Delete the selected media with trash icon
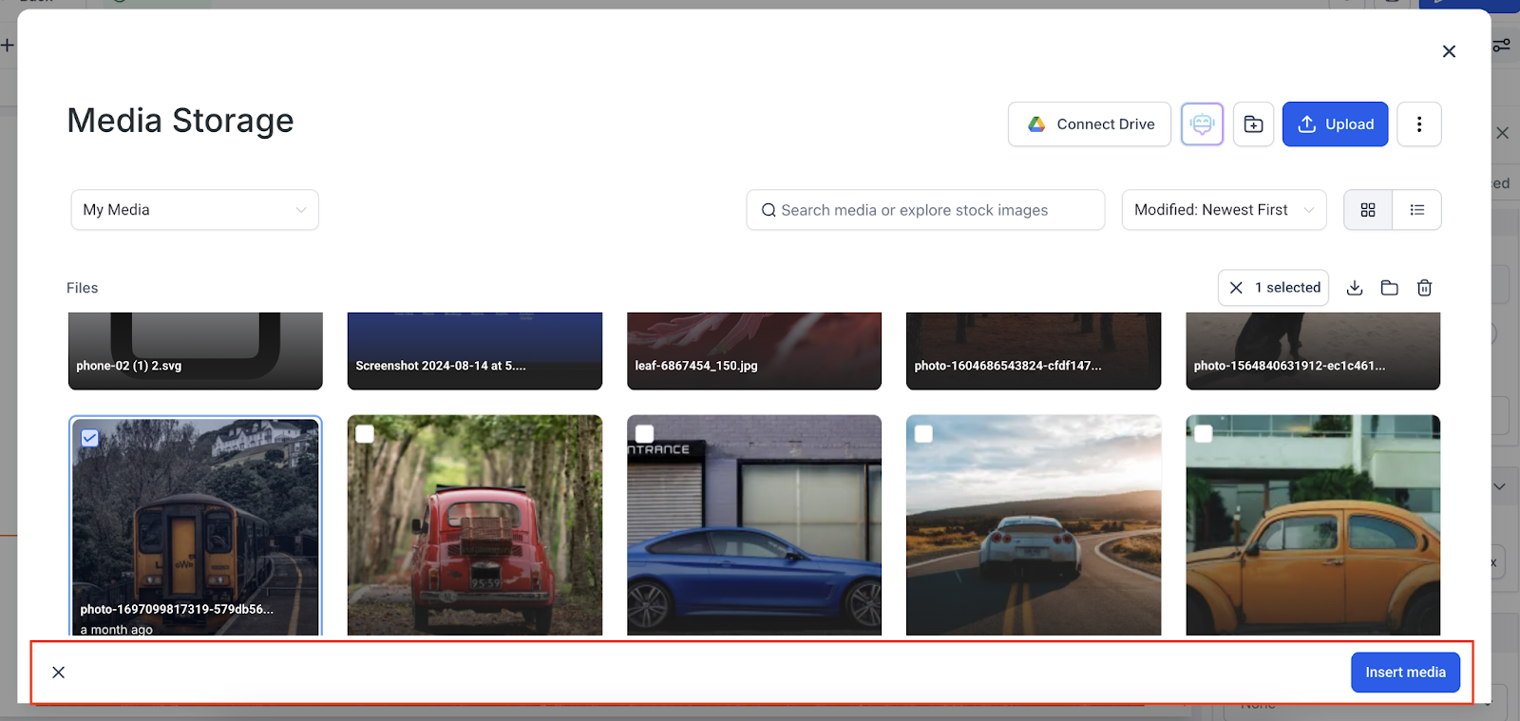Viewport: 1520px width, 721px height. (x=1425, y=288)
